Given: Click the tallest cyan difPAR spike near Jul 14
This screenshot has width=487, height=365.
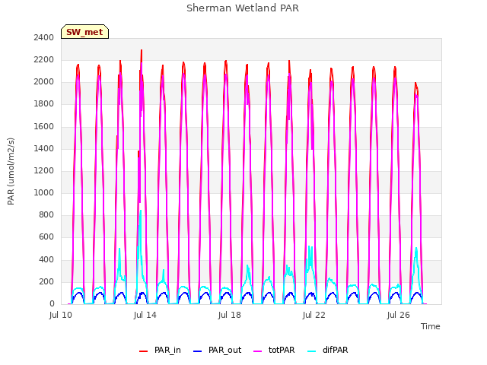Looking at the screenshot, I should [x=141, y=211].
